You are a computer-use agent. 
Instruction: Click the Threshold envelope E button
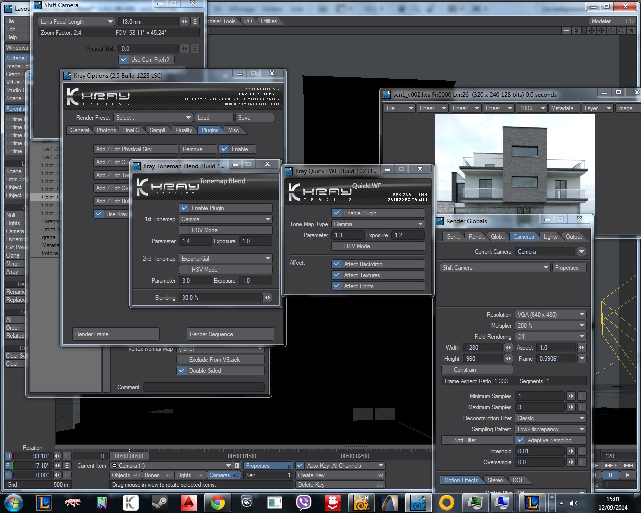(582, 451)
